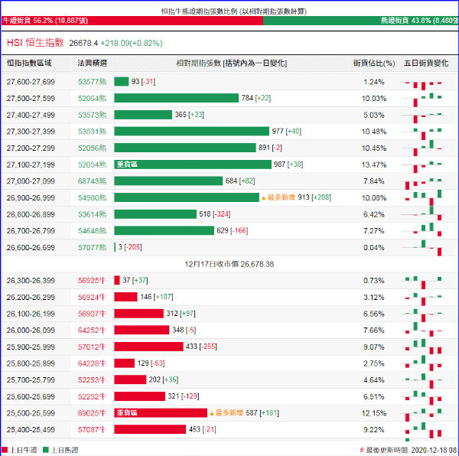Screen dimensions: 459x456
Task: Click 相對期指張數 column header
Action: [232, 64]
